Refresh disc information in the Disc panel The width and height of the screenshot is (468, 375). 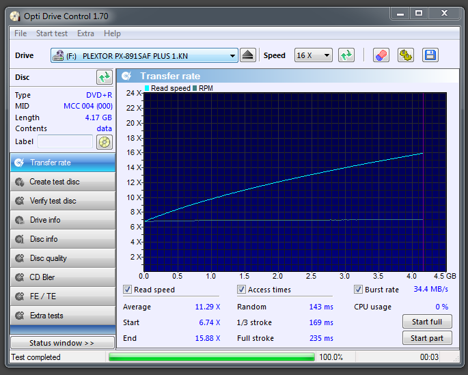tap(105, 78)
